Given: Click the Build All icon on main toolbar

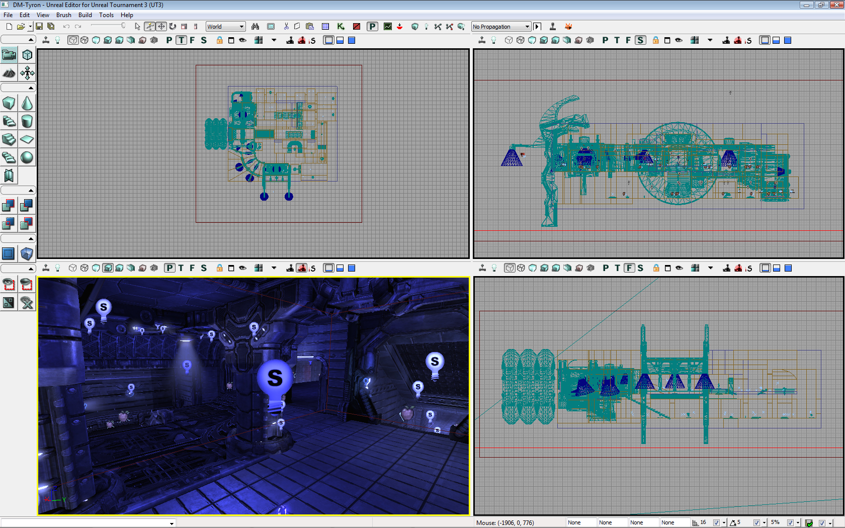Looking at the screenshot, I should point(461,27).
